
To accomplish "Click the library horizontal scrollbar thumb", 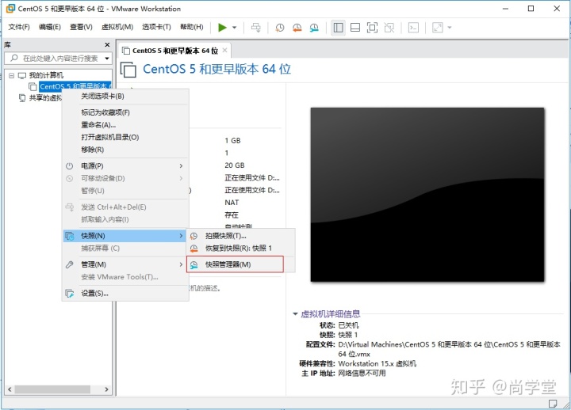I will [52, 389].
